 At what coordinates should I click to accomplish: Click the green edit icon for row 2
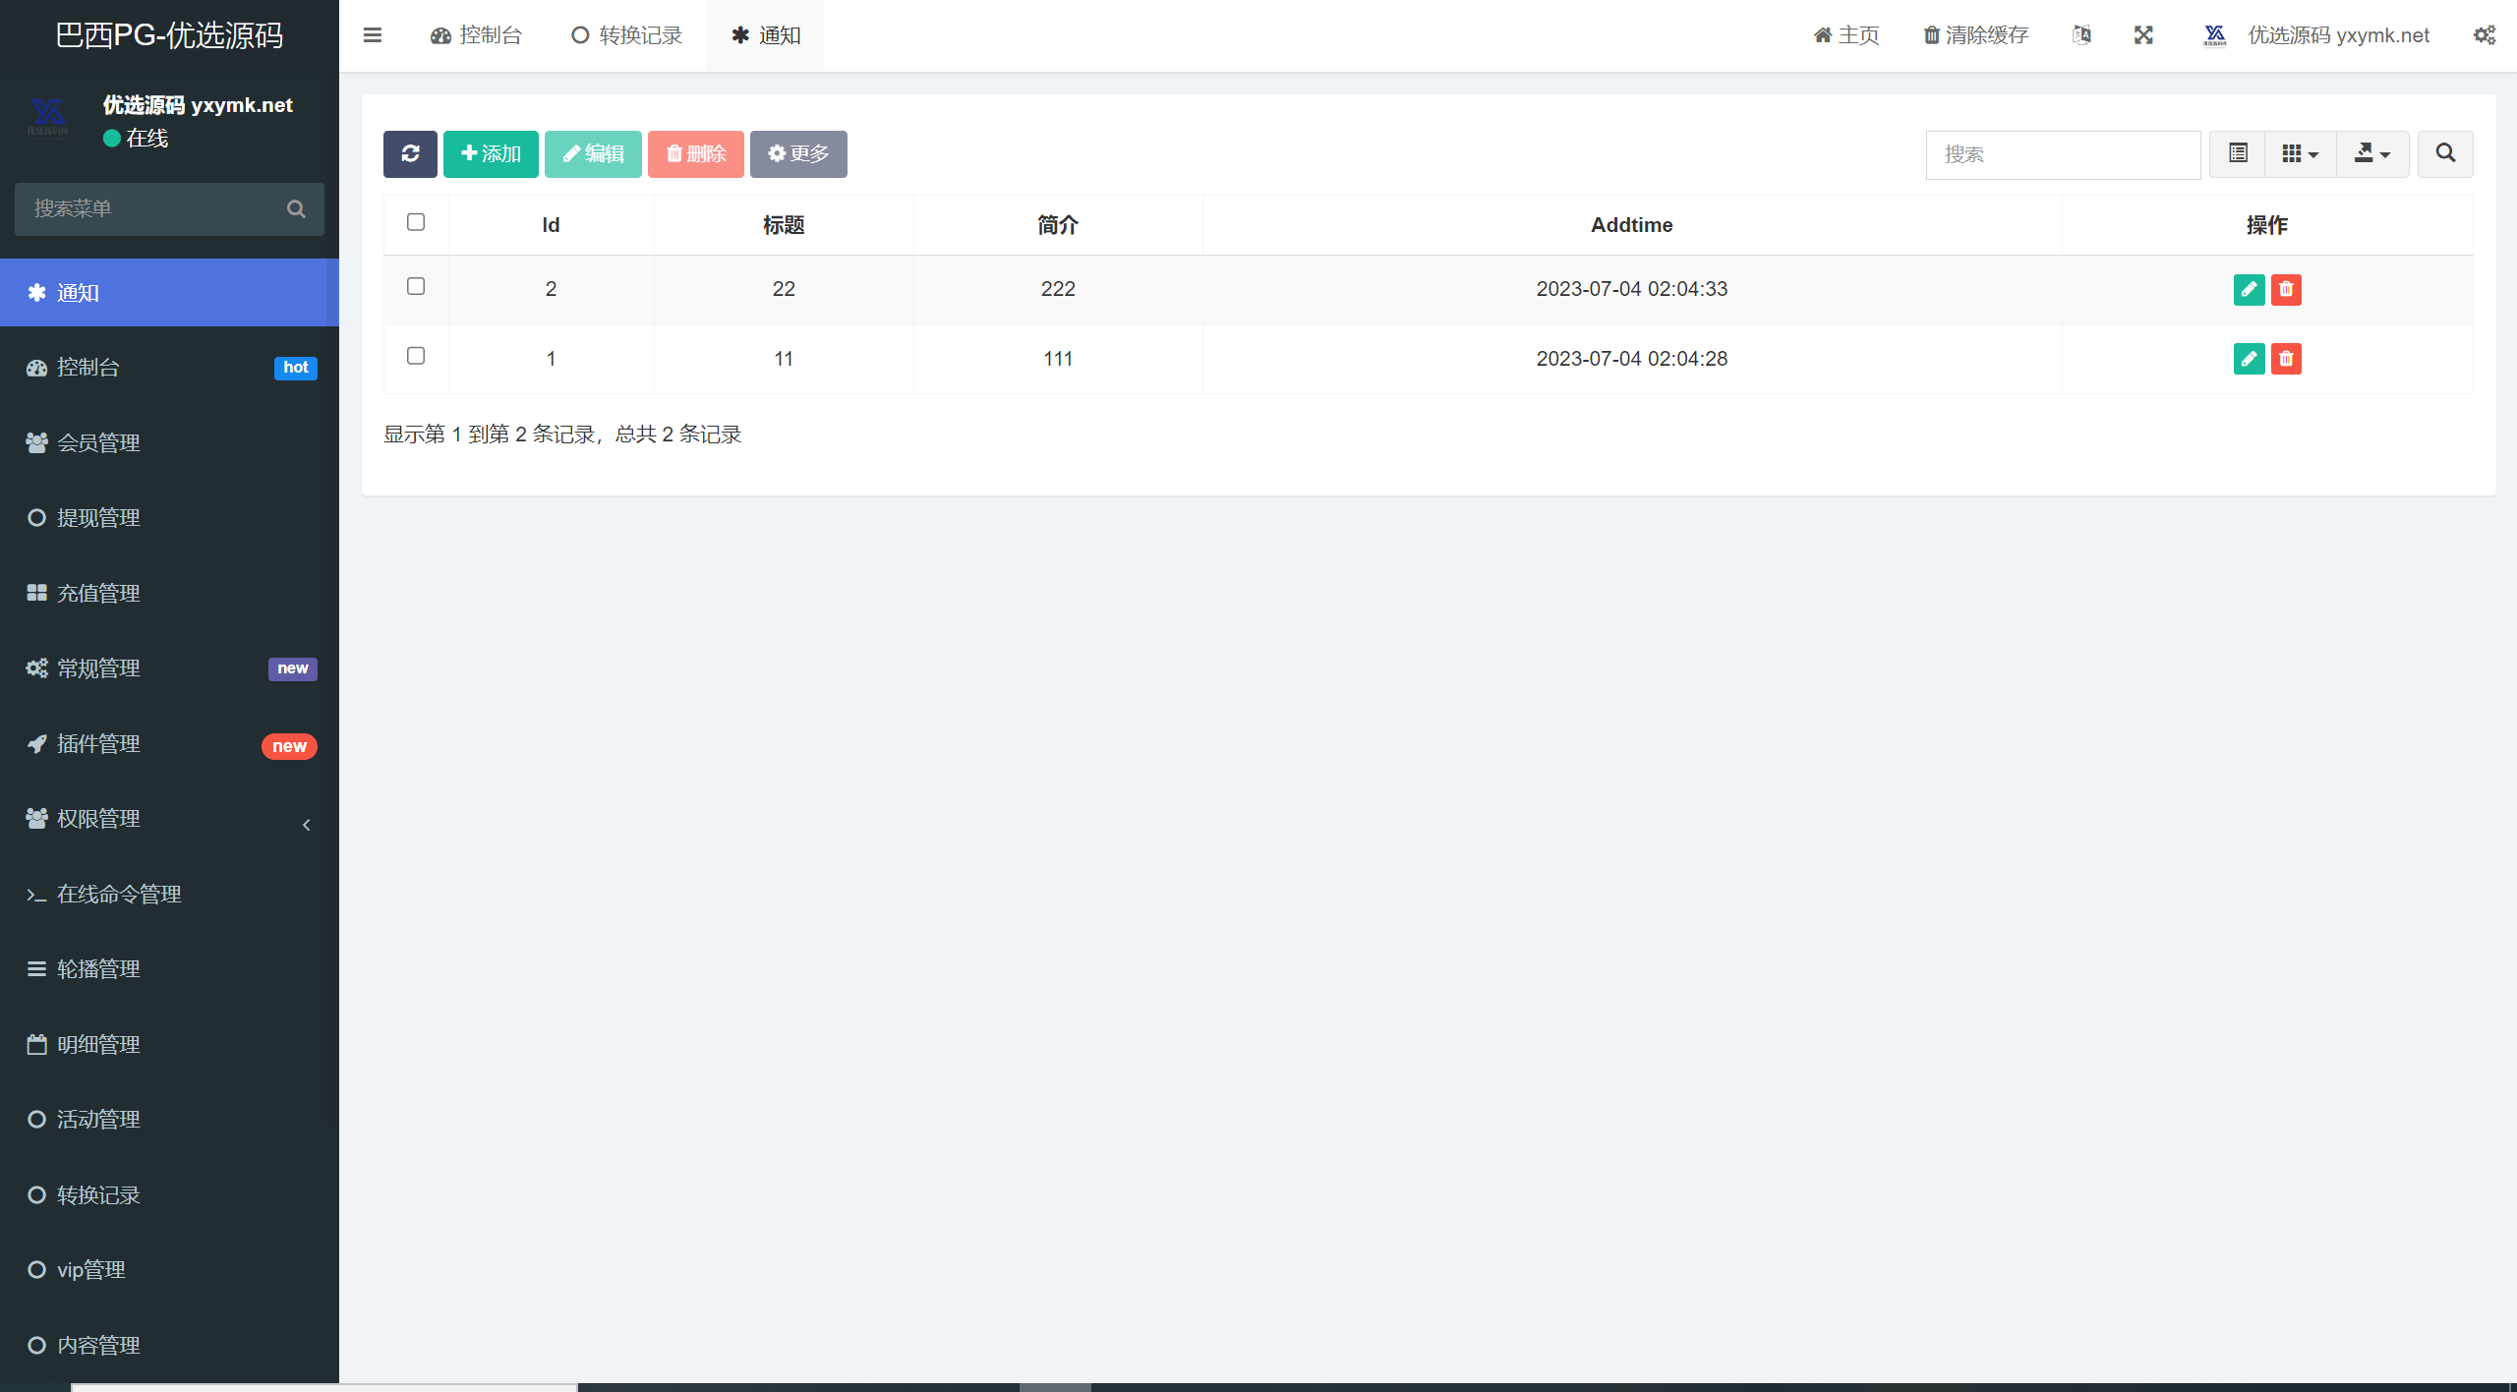(x=2249, y=289)
